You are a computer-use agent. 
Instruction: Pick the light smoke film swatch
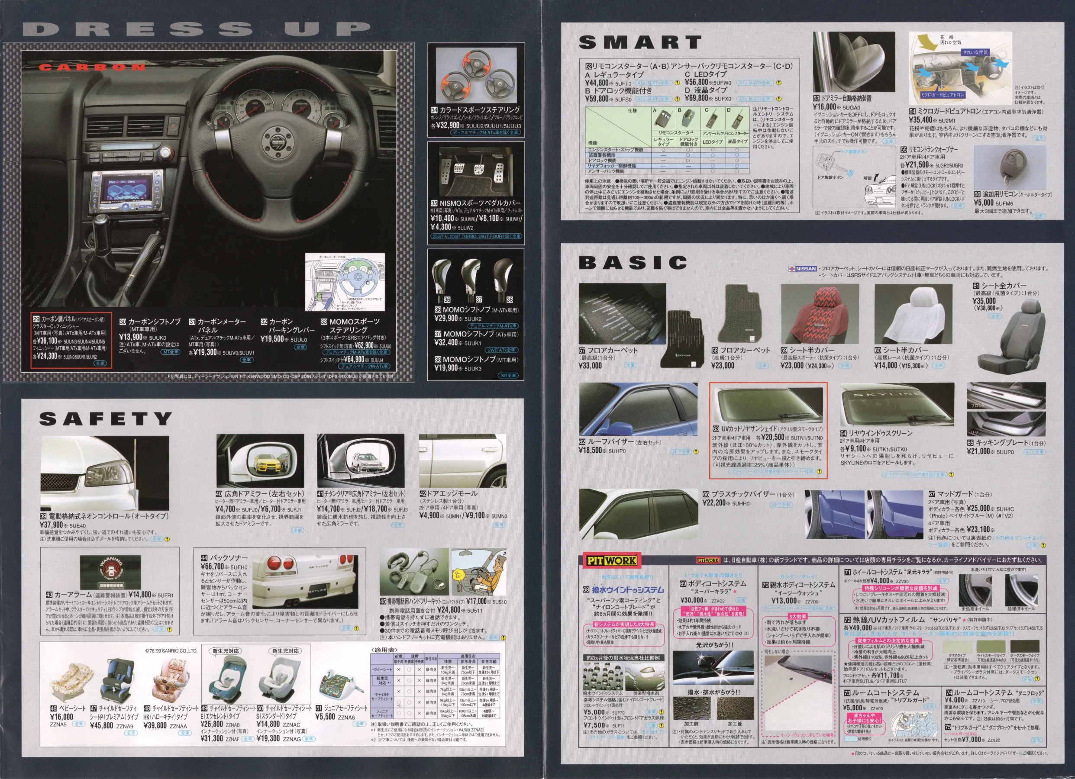coord(991,646)
